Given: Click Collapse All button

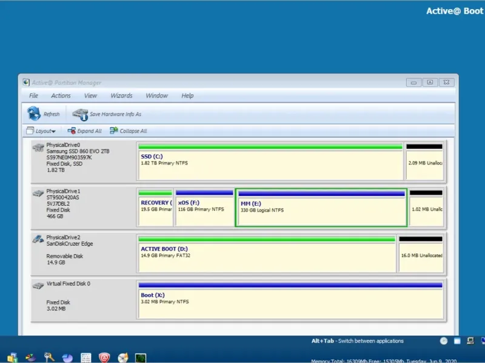Looking at the screenshot, I should (129, 131).
